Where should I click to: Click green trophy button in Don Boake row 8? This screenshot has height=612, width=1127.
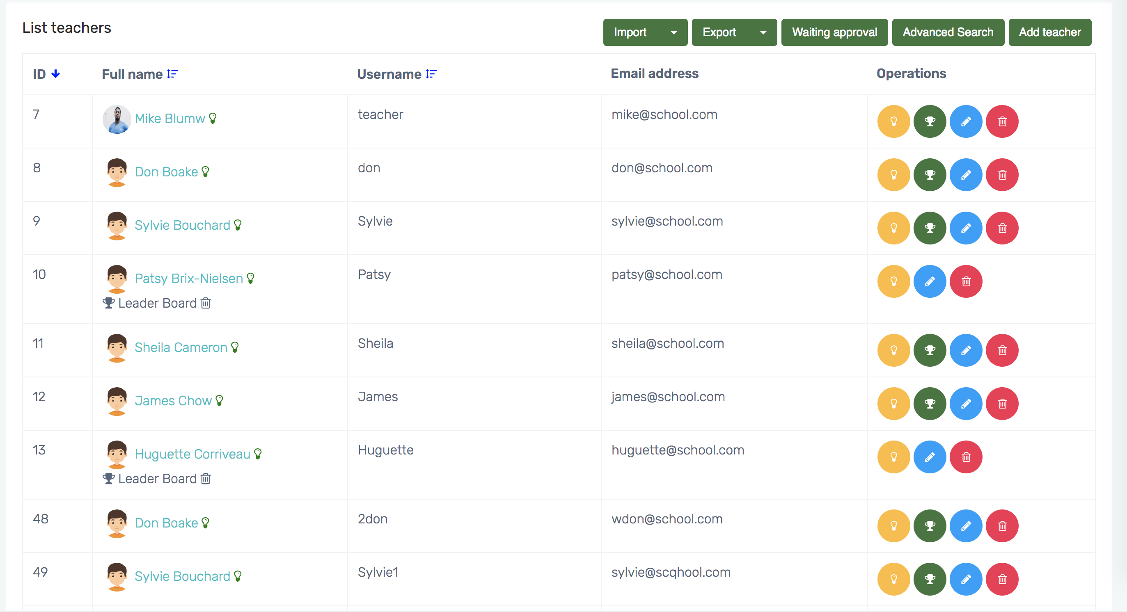tap(930, 175)
